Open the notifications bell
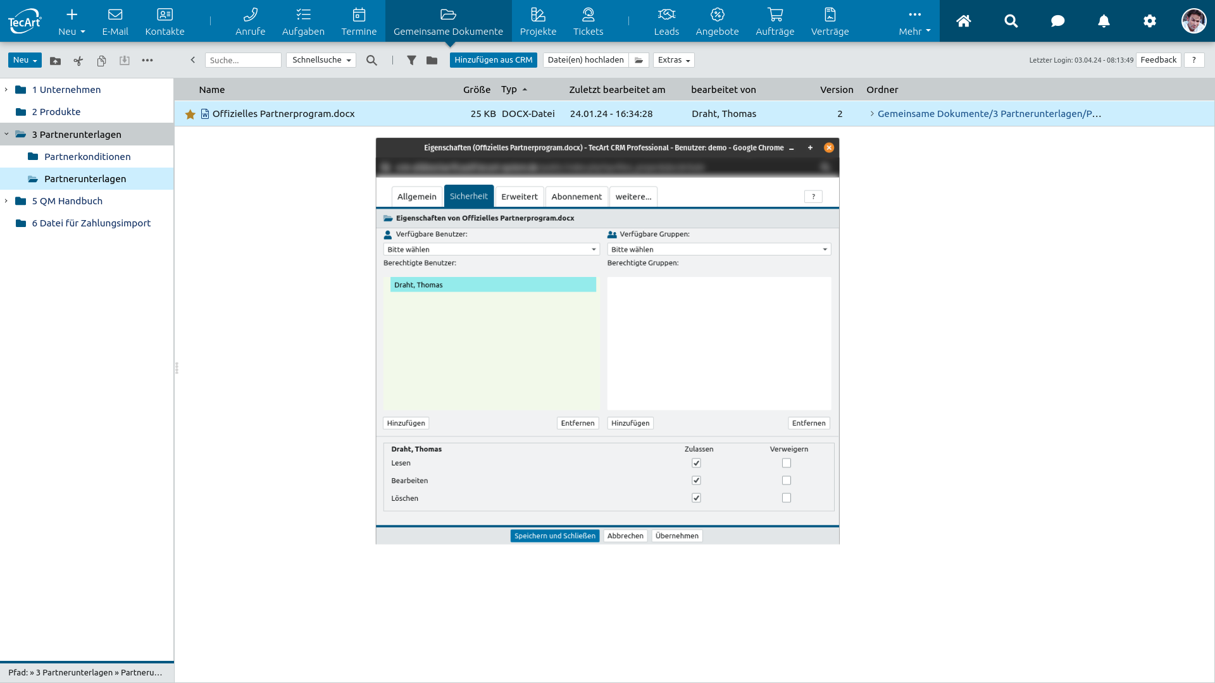The width and height of the screenshot is (1215, 683). [x=1104, y=22]
